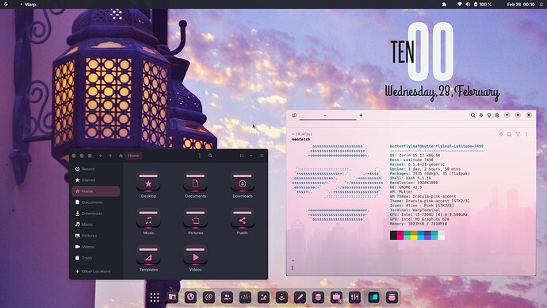Open the trash icon in dock
The height and width of the screenshot is (308, 547).
pyautogui.click(x=392, y=298)
